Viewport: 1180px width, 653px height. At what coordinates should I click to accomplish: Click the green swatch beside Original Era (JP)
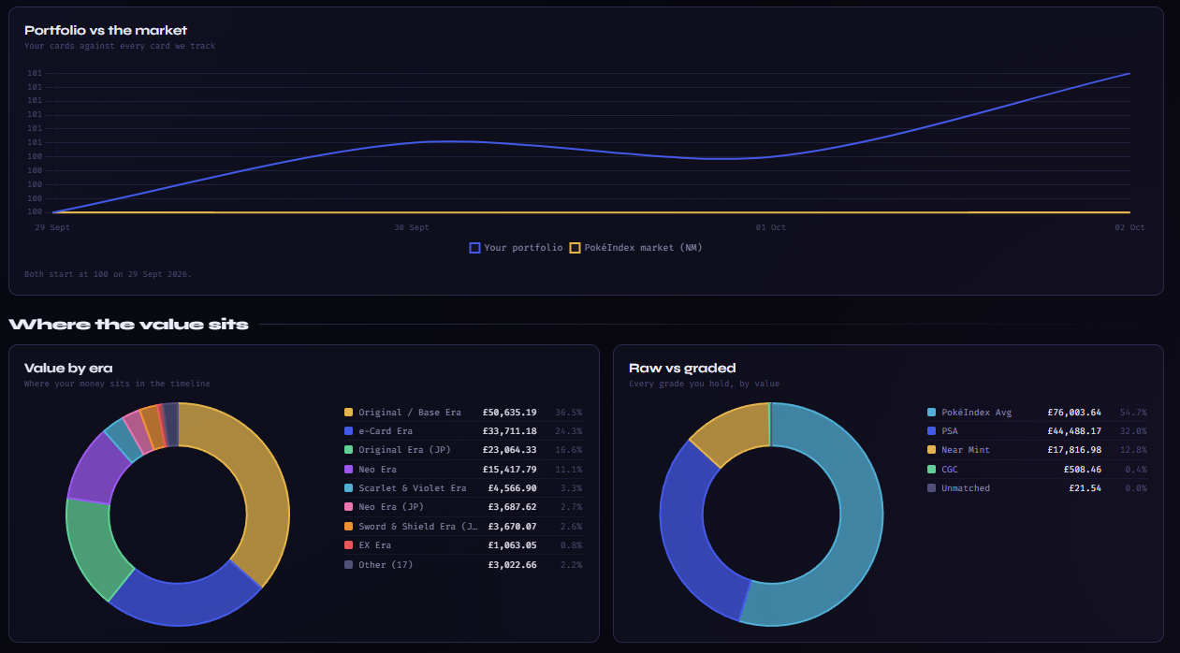point(349,450)
